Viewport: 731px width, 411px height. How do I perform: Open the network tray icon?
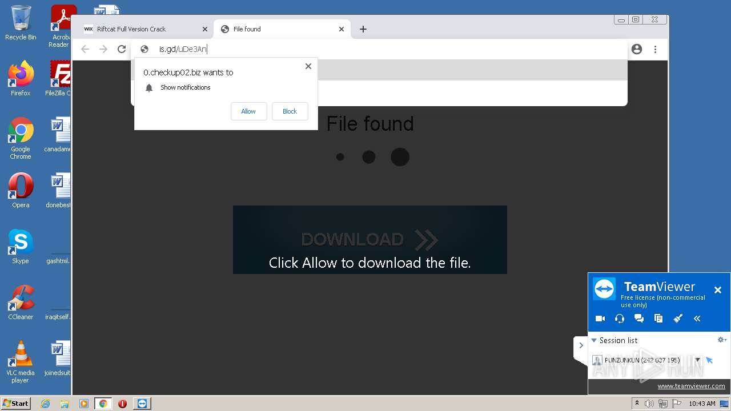[663, 404]
